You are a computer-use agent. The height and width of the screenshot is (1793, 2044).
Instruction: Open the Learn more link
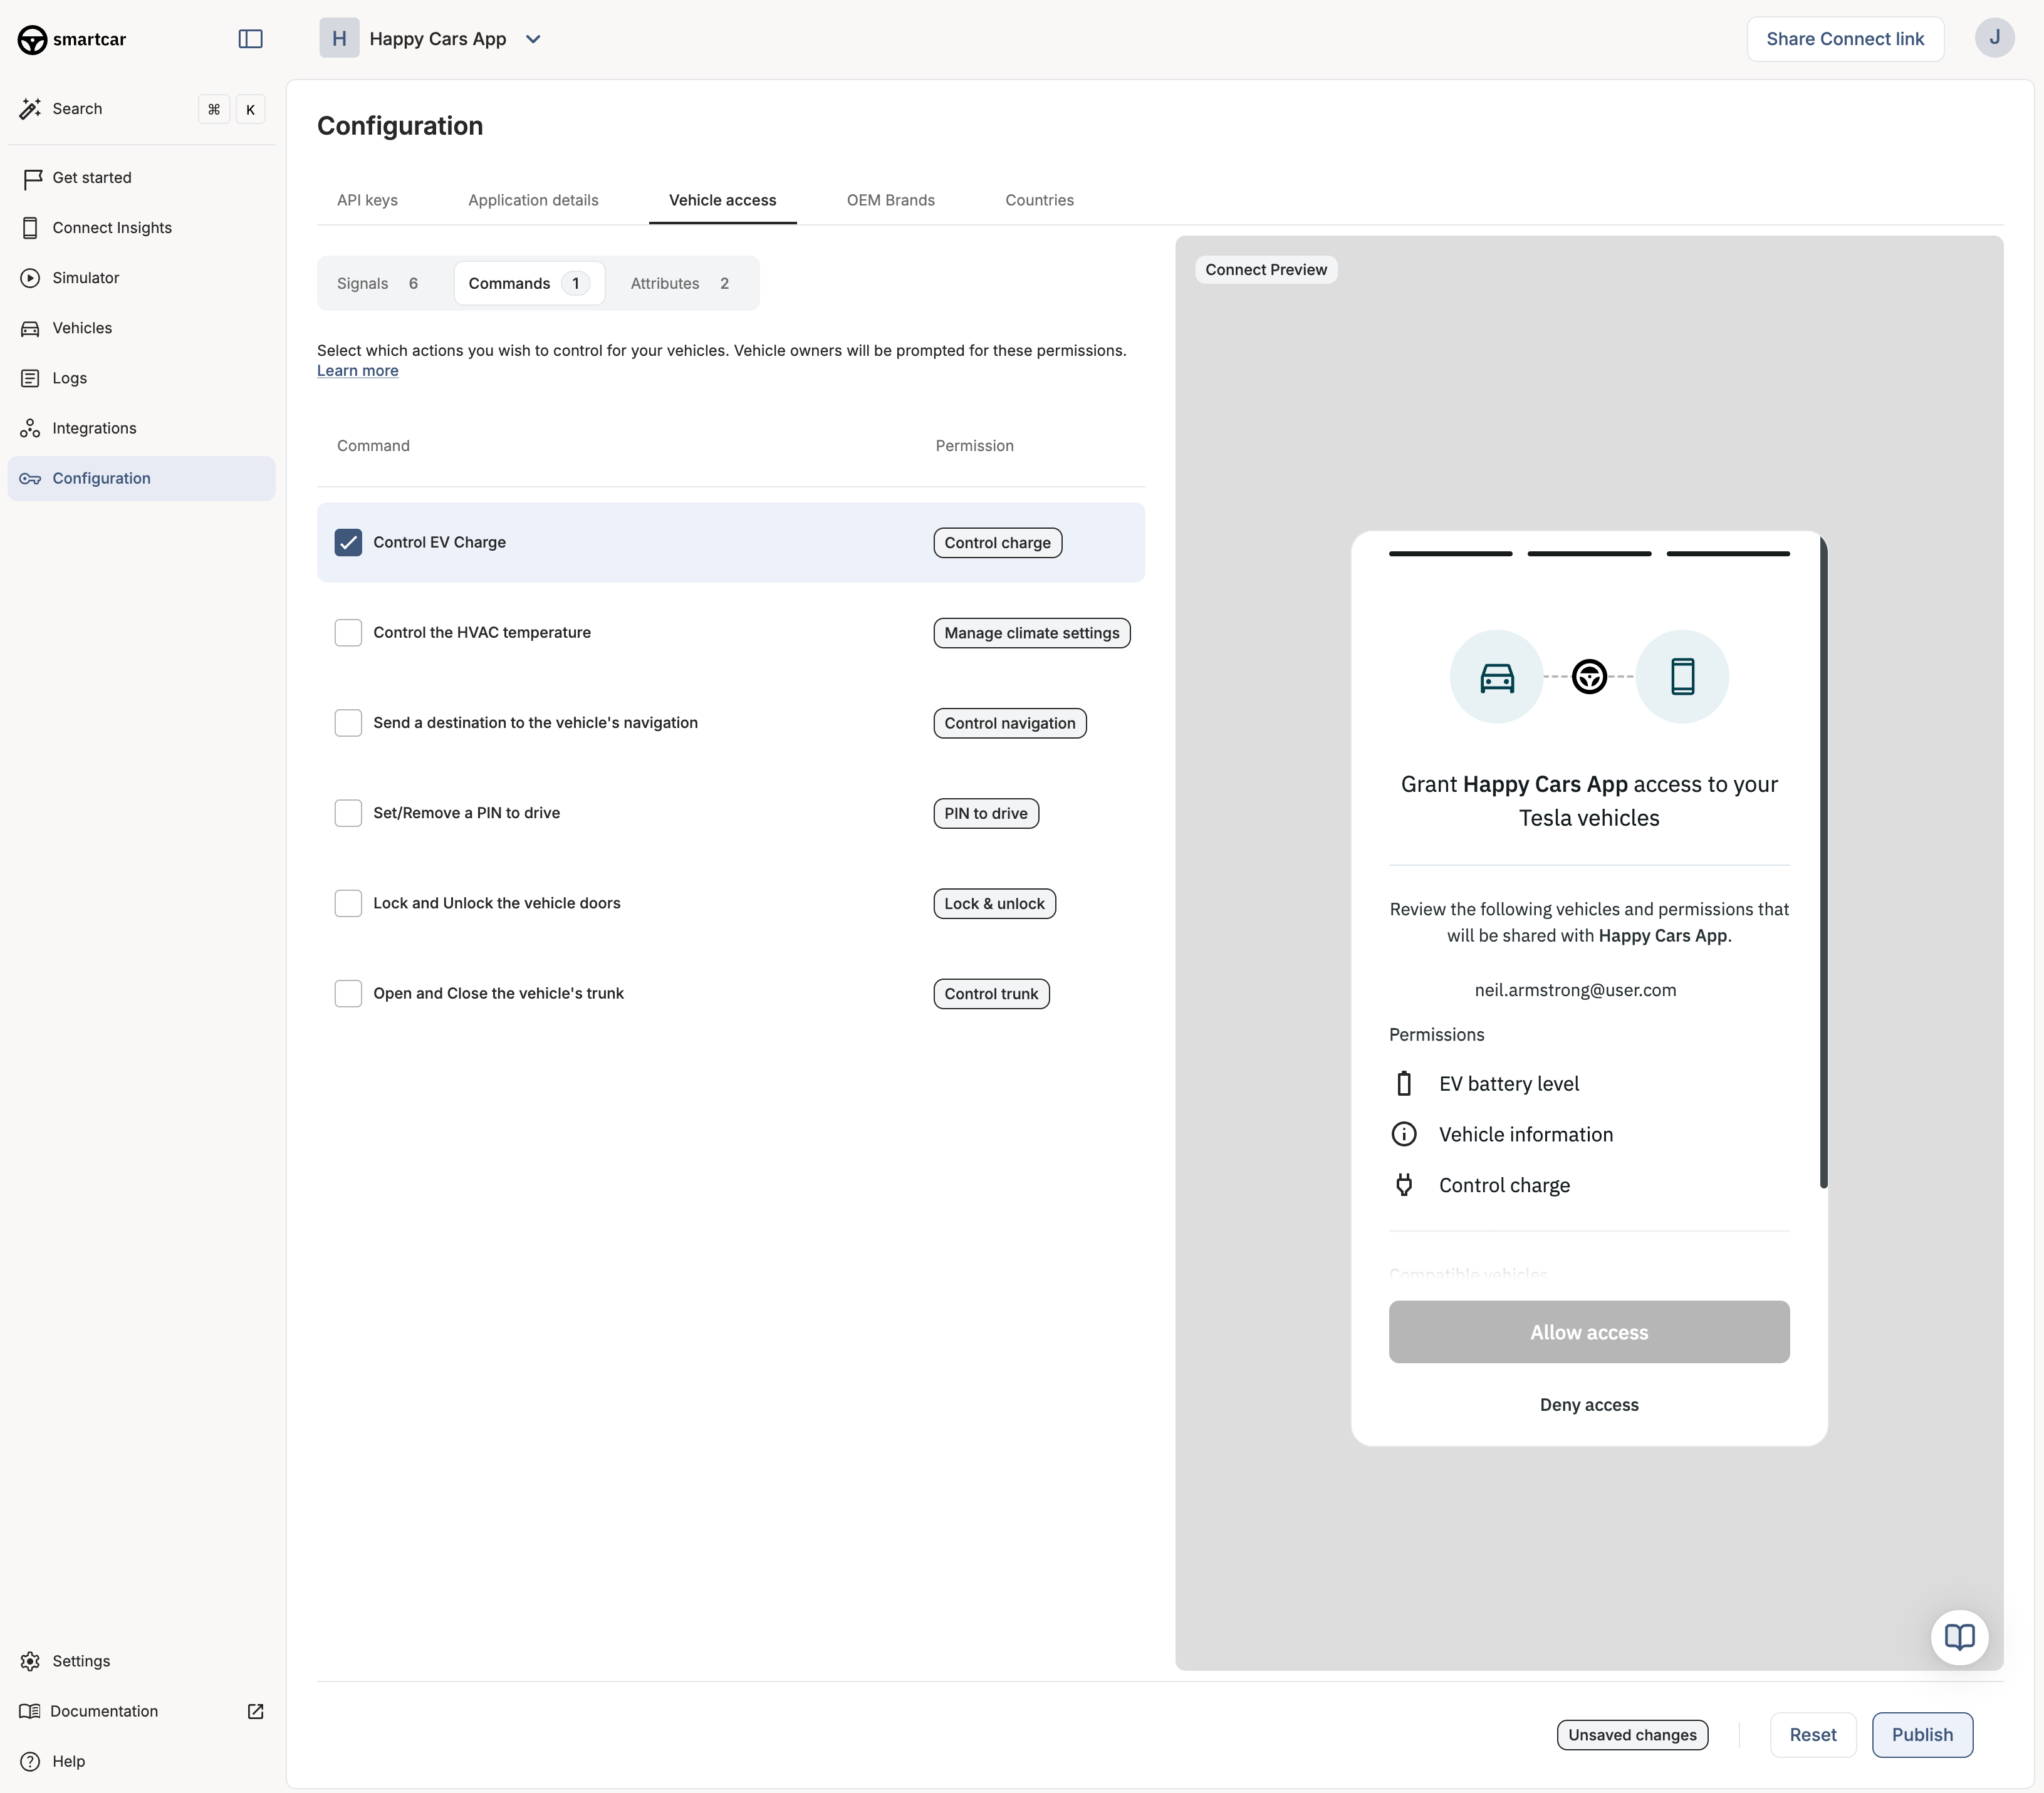(357, 370)
